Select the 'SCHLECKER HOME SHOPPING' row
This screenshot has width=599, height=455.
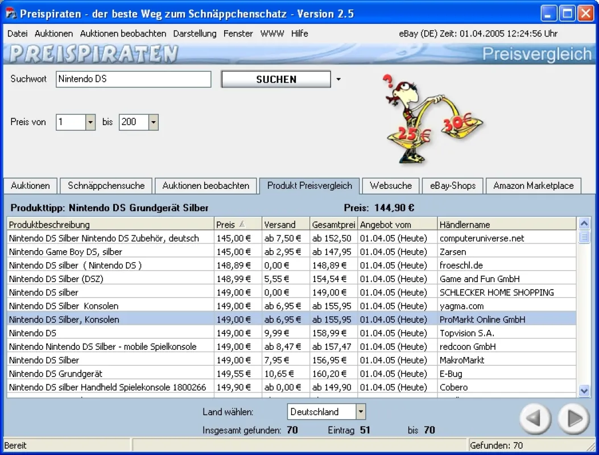(x=291, y=292)
